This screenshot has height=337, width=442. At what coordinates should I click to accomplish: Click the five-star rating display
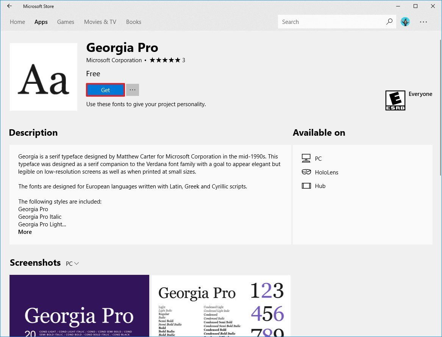[165, 60]
